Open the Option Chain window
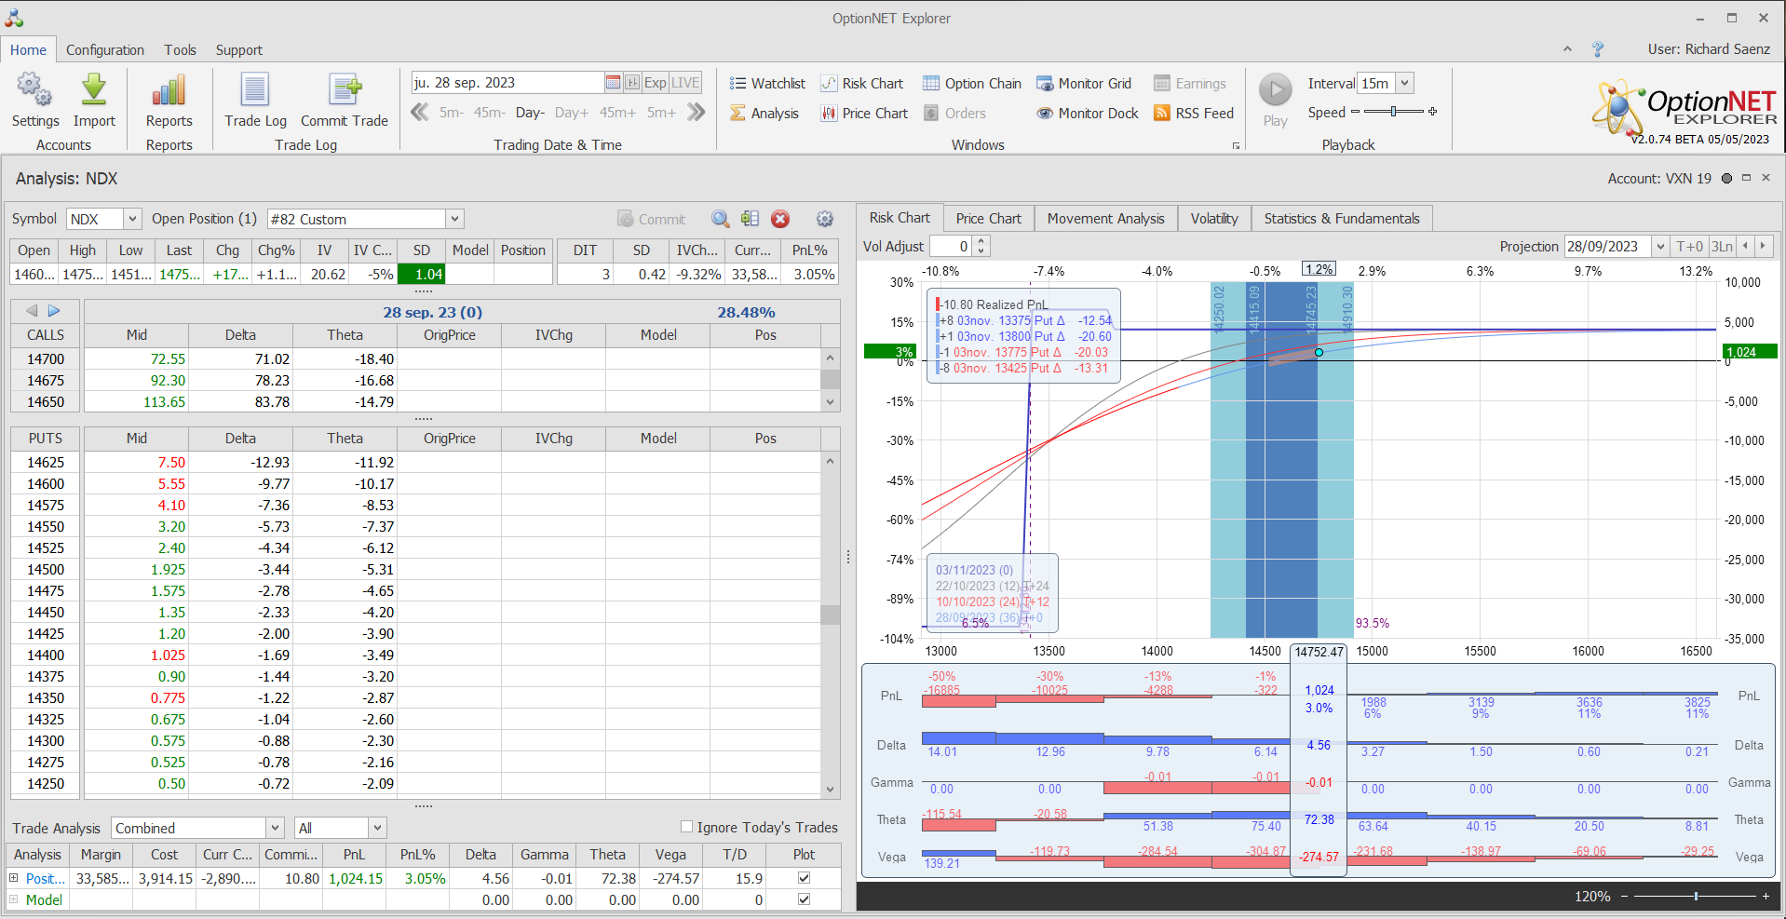 tap(972, 84)
